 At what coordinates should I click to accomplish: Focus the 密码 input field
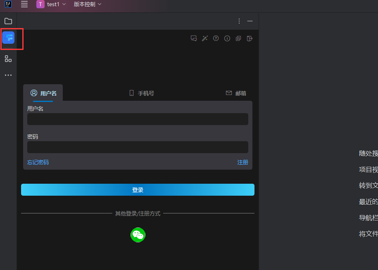pyautogui.click(x=138, y=147)
